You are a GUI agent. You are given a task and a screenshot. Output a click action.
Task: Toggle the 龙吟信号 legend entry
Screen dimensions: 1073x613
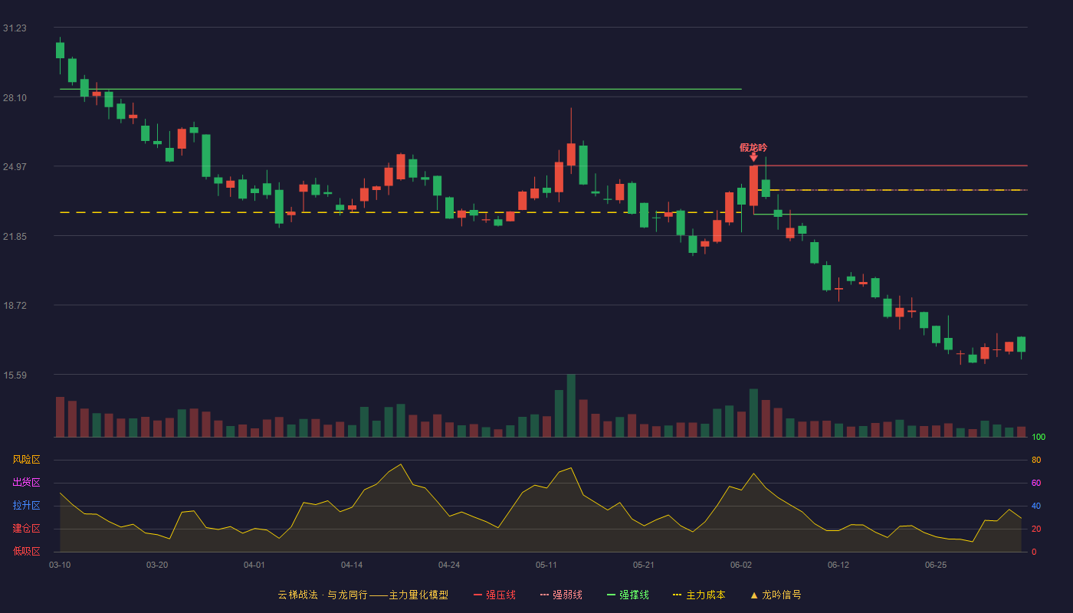[775, 595]
